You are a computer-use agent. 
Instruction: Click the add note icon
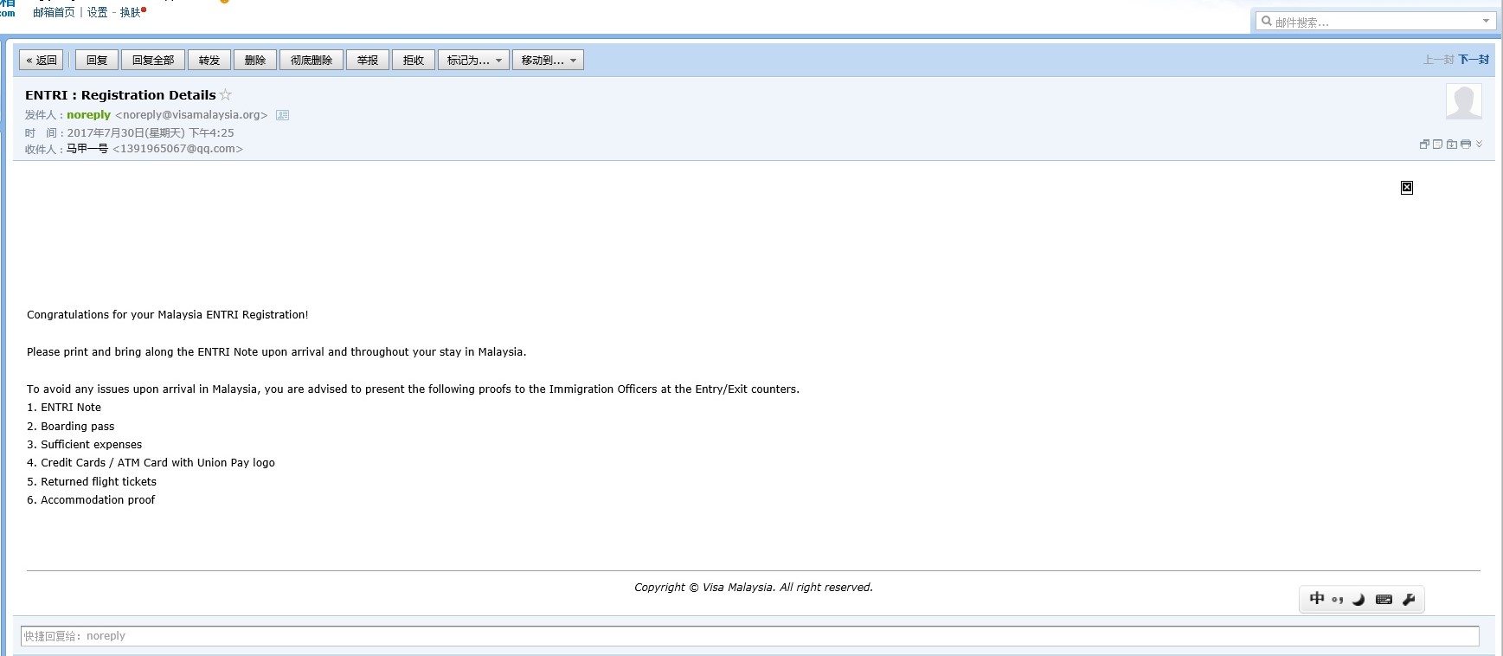[x=1437, y=145]
